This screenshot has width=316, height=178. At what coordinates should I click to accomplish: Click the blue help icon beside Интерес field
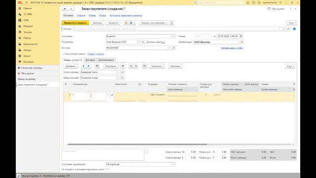(x=294, y=29)
